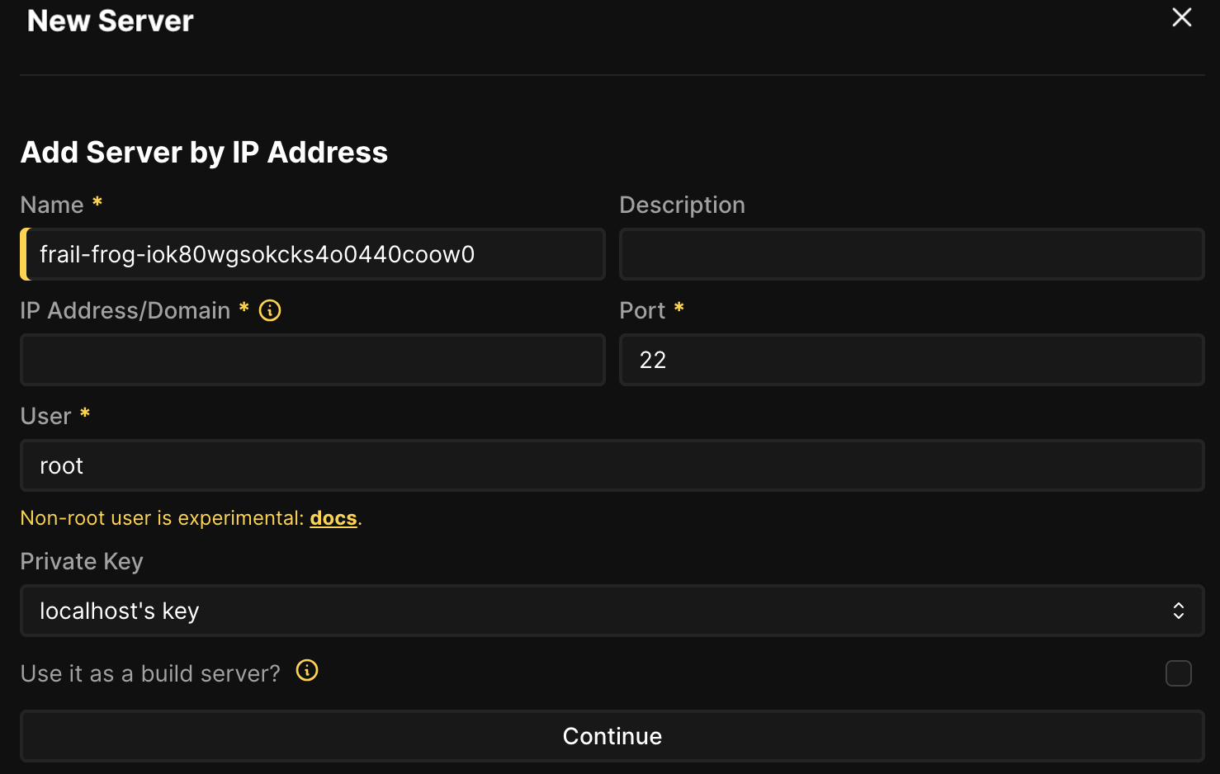Click the Description label text

(x=682, y=205)
